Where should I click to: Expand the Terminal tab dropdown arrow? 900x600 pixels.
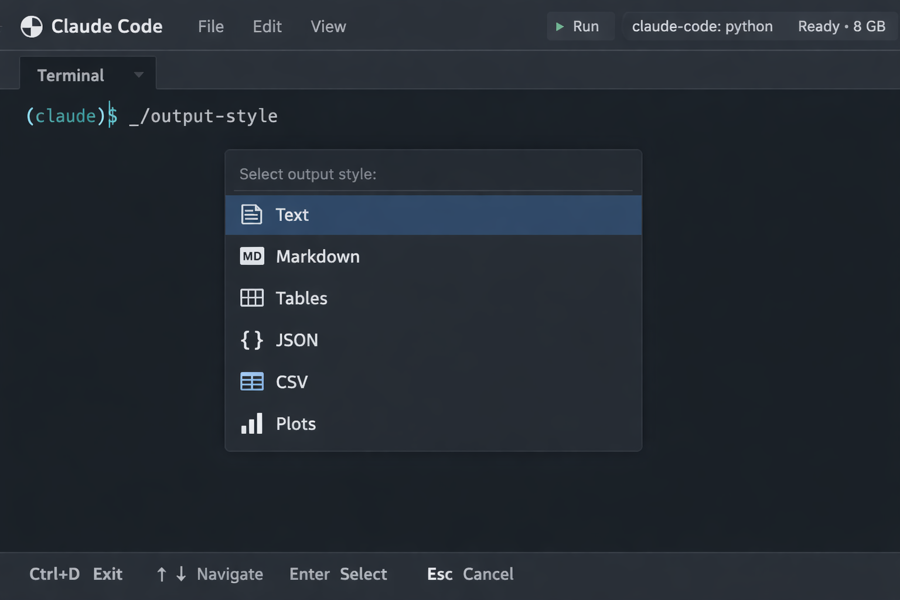139,74
